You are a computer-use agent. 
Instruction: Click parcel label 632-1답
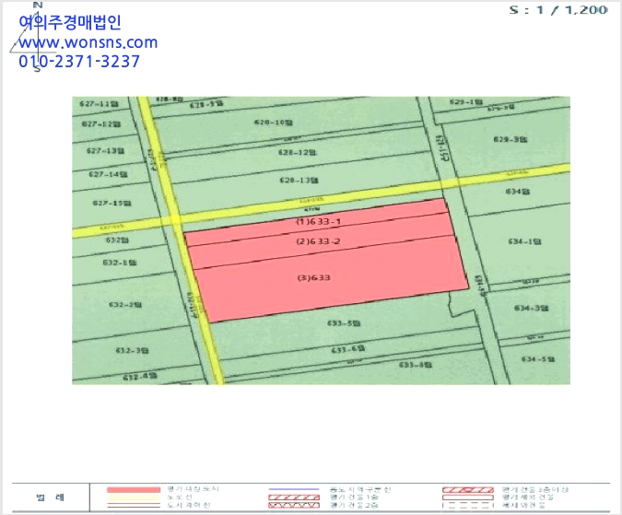[120, 263]
